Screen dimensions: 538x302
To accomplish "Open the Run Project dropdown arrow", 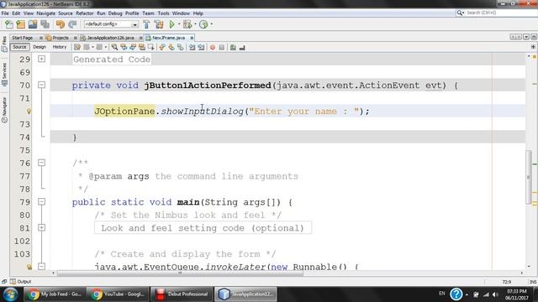I will pyautogui.click(x=179, y=24).
